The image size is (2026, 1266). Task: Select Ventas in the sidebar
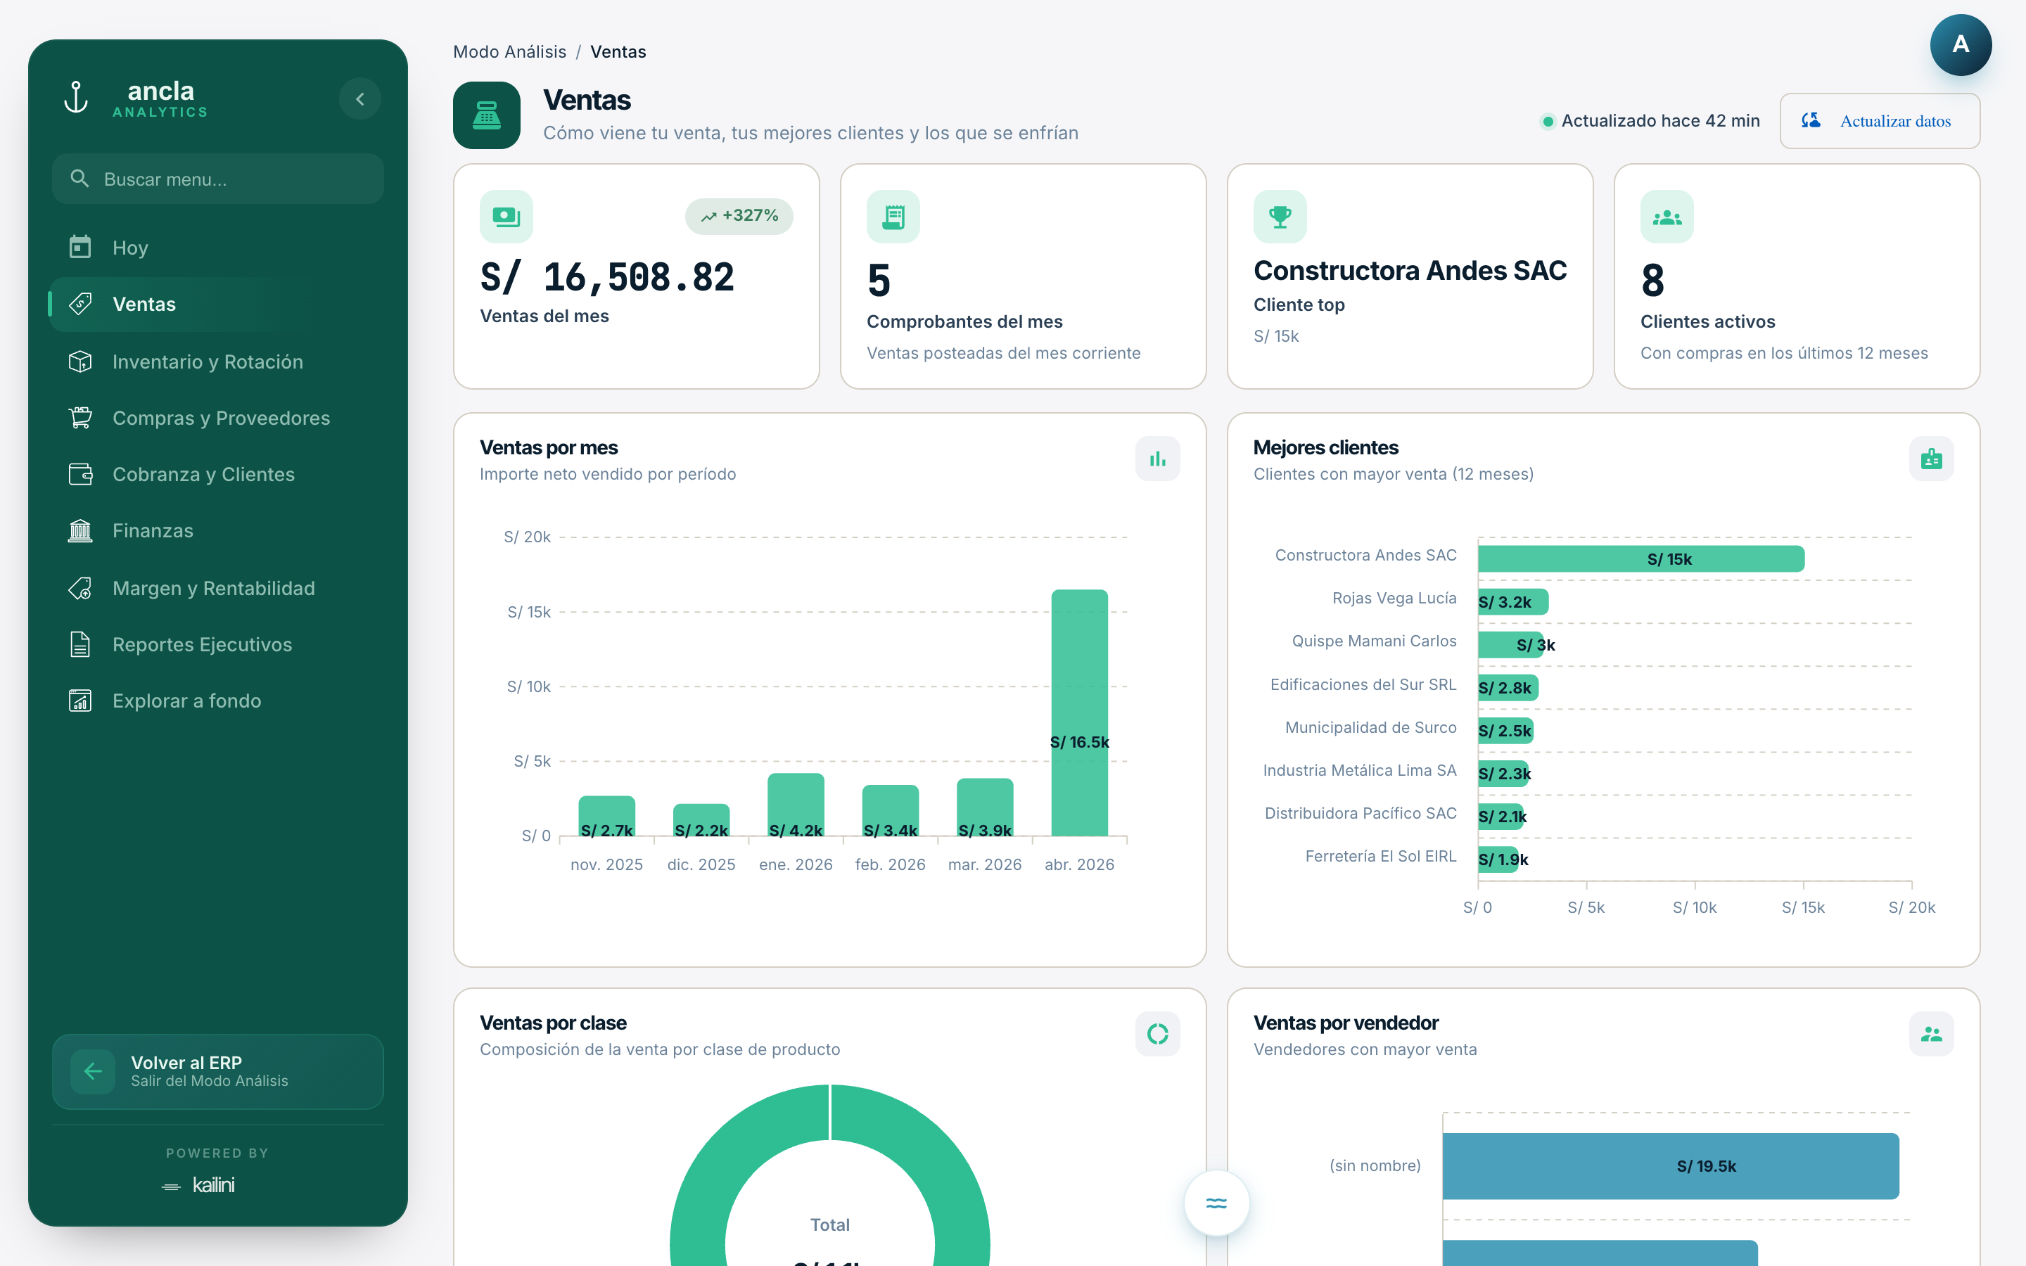(x=217, y=304)
